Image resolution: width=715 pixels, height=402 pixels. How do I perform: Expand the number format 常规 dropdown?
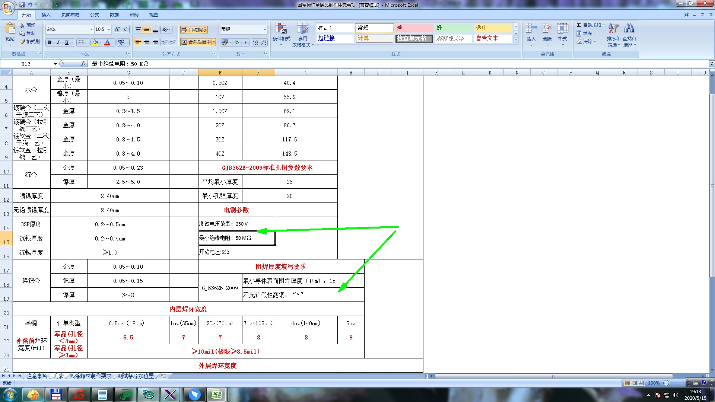(x=265, y=29)
